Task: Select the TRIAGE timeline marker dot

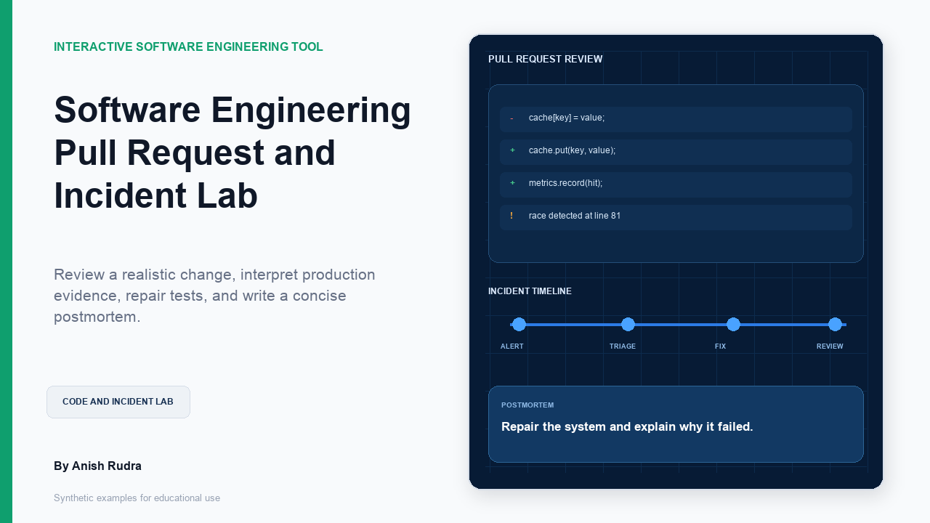Action: point(628,325)
